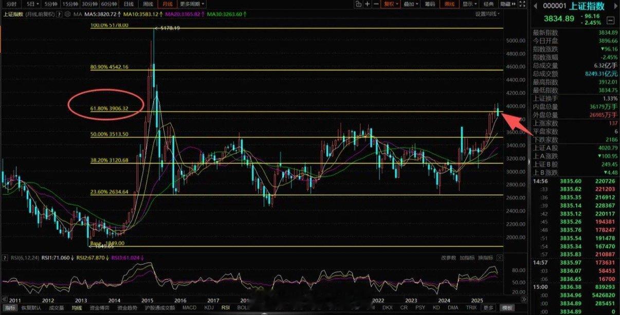Click the 经典 classic layout button
Viewport: 620px width, 315px height.
[487, 4]
